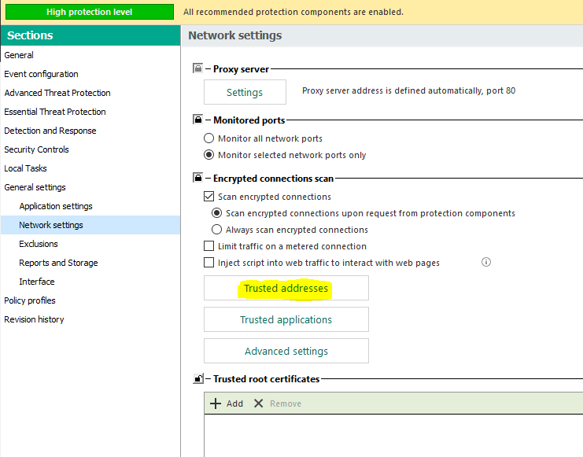Click the Encrypted connections scan lock icon
583x457 pixels.
pos(198,179)
